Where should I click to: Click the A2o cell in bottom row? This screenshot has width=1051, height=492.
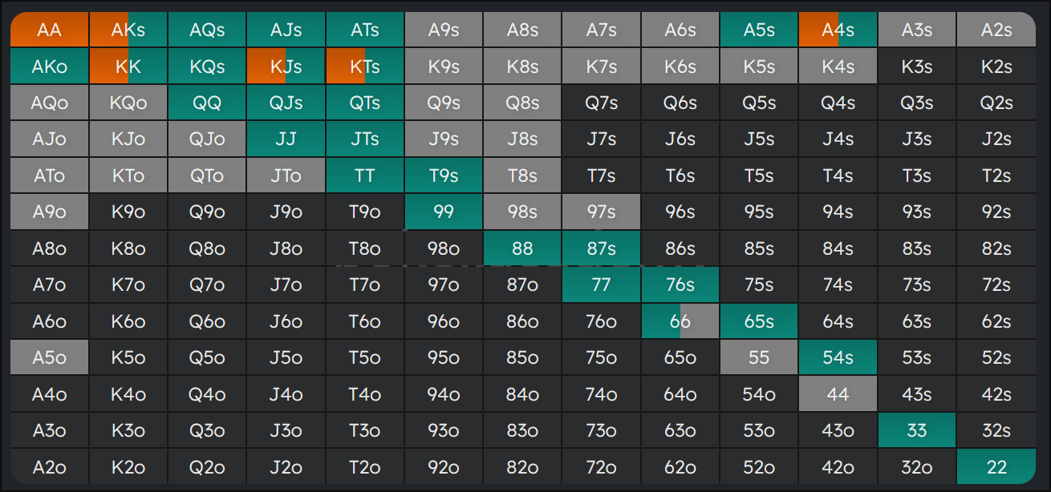coord(49,467)
